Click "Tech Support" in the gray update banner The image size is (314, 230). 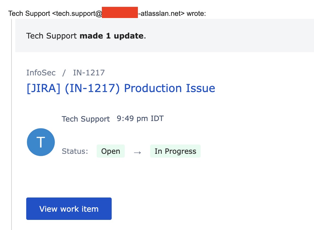pyautogui.click(x=51, y=36)
